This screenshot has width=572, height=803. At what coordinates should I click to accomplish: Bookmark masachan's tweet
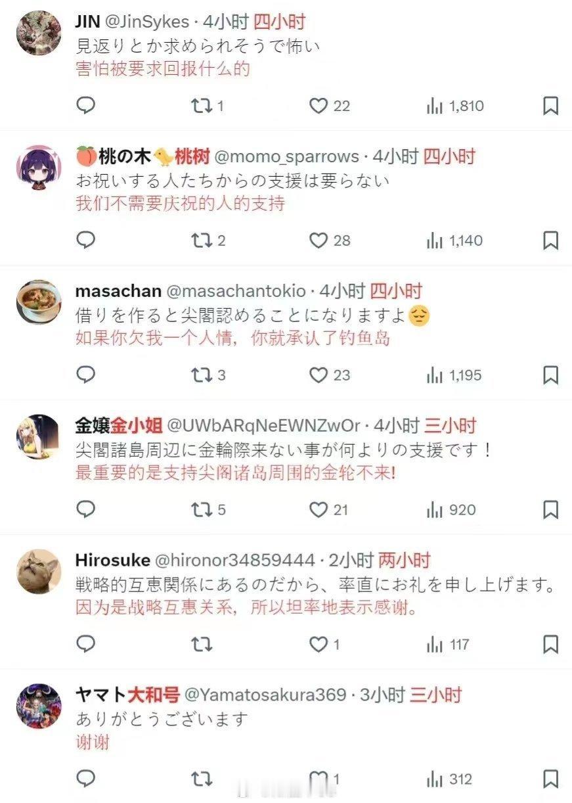click(x=551, y=375)
